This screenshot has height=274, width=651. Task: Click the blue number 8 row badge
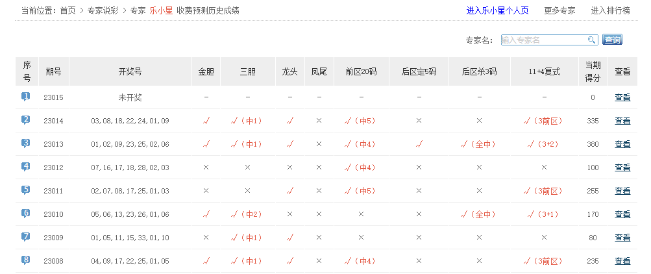click(26, 260)
